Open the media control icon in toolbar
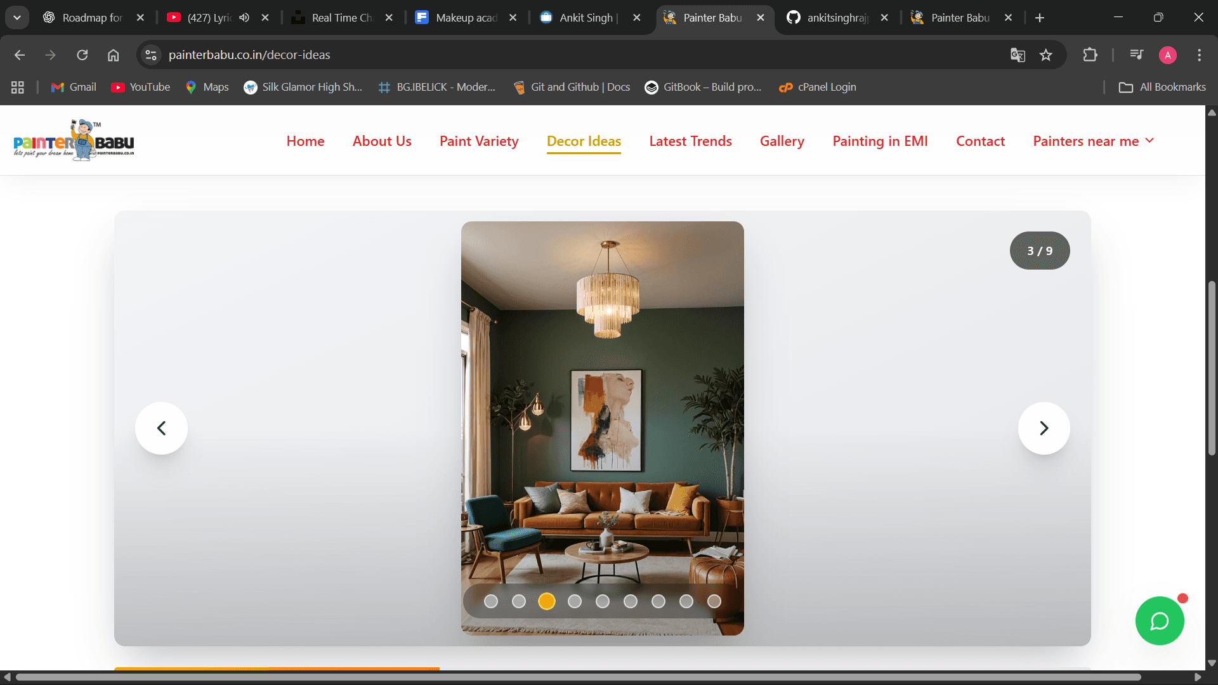This screenshot has width=1218, height=685. [x=1136, y=55]
